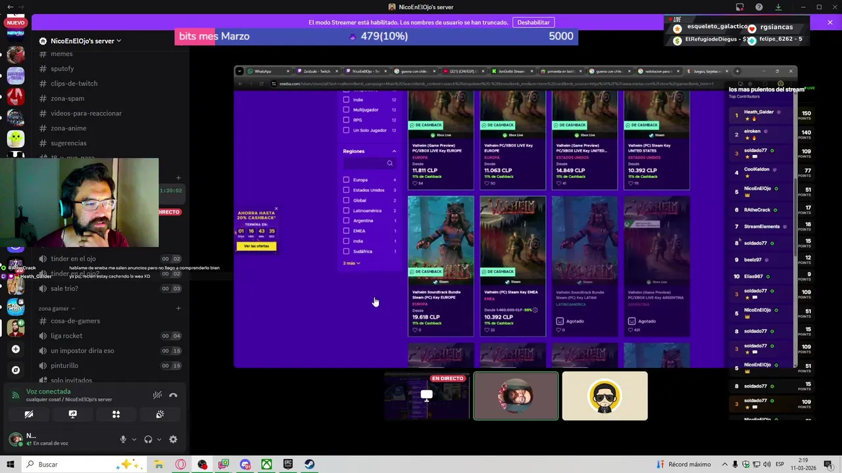Open Valheim Soundtrack Bundle Europe card
Screen dimensions: 842x473
pyautogui.click(x=441, y=266)
